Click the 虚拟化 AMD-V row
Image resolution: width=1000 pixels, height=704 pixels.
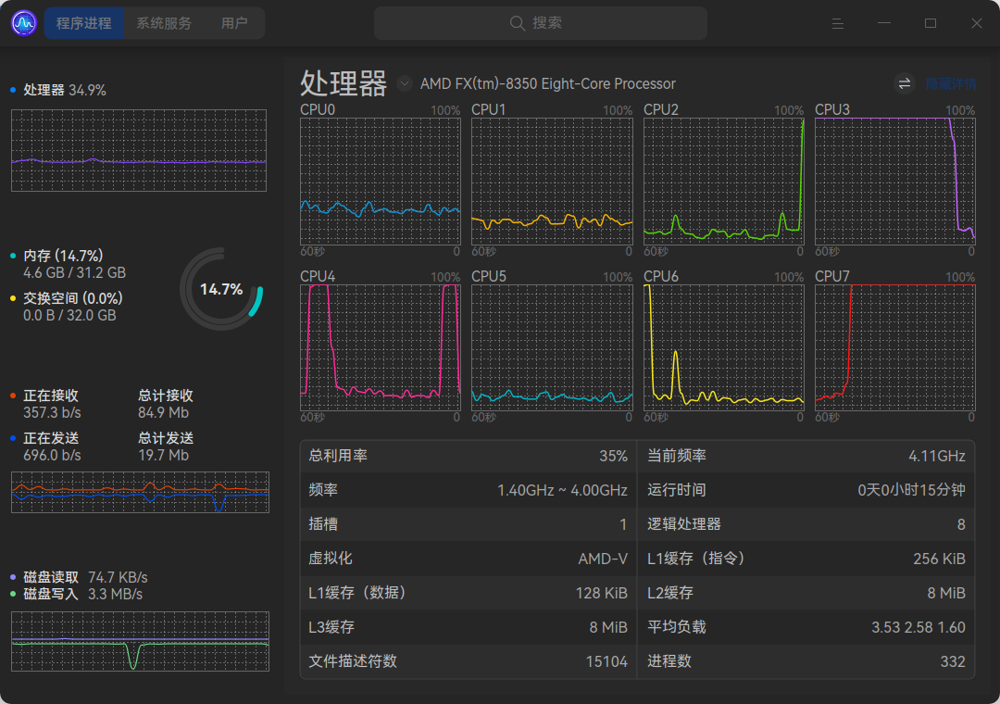469,559
